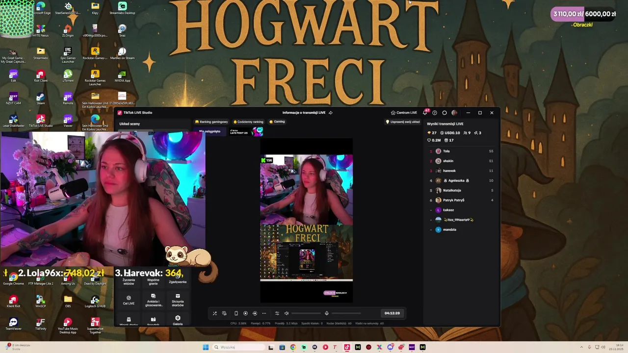Screen dimensions: 628x353
Task: Open the Codzienny ranking tab
Action: tap(248, 122)
